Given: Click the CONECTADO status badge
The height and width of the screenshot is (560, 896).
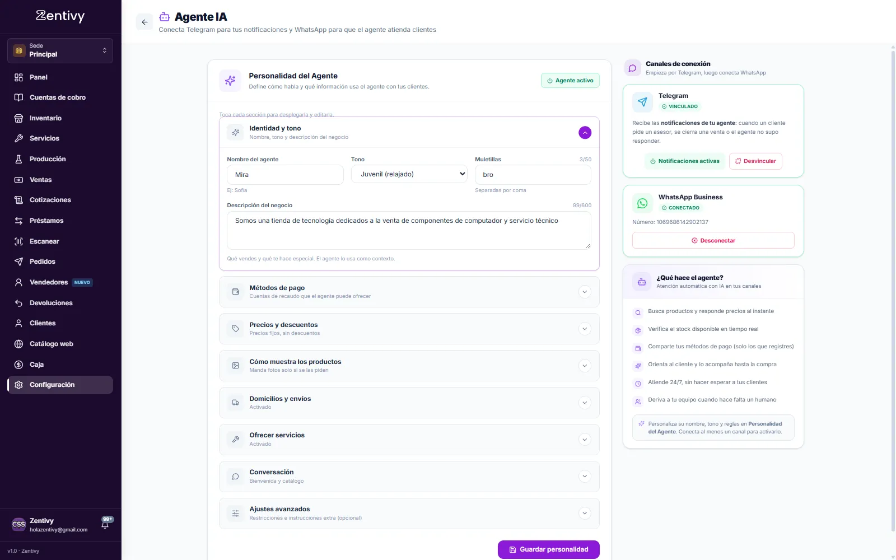Looking at the screenshot, I should coord(680,208).
